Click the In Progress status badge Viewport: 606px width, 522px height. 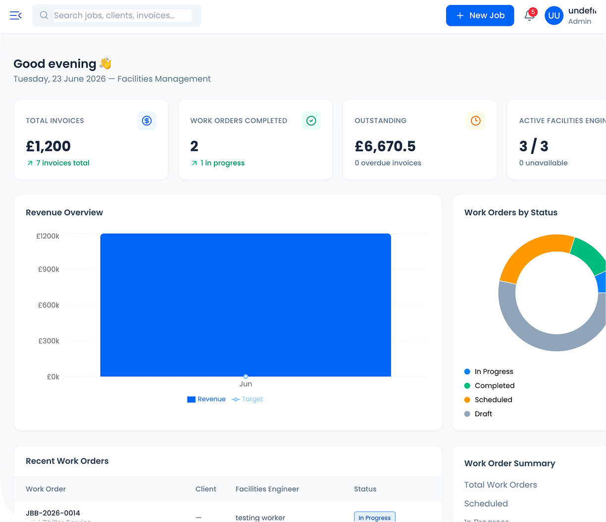coord(375,517)
